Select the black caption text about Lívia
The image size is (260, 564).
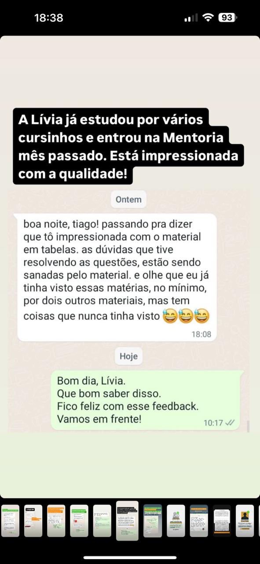128,146
